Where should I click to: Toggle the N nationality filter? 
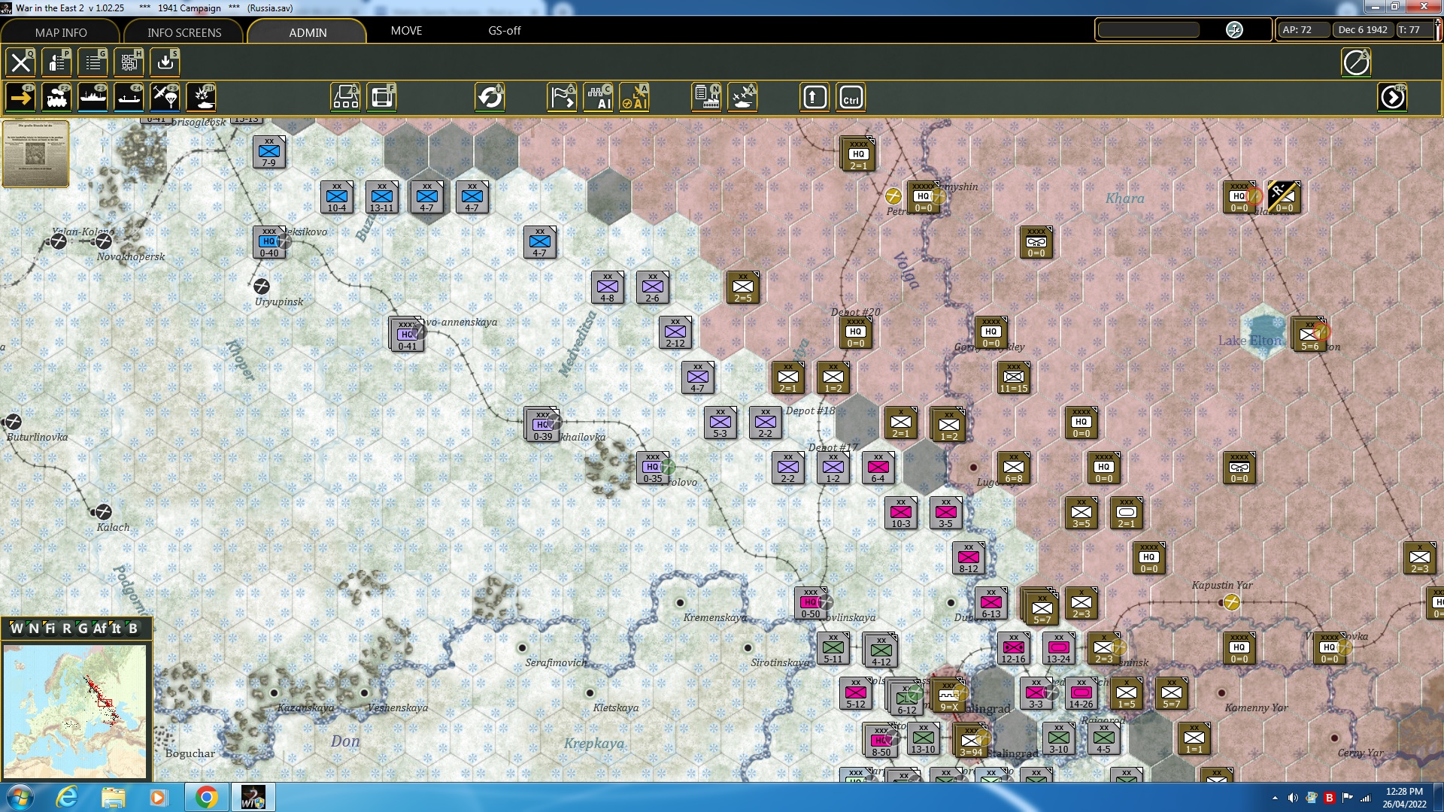coord(34,629)
